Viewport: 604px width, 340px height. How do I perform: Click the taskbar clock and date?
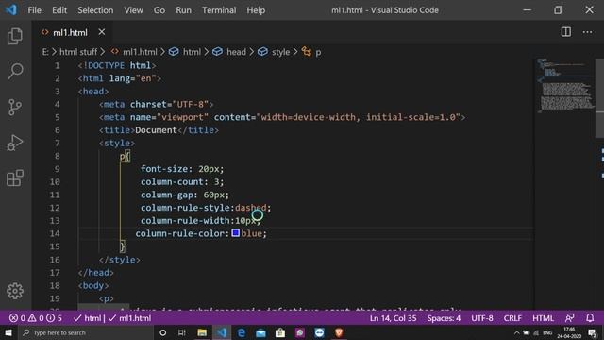(569, 332)
